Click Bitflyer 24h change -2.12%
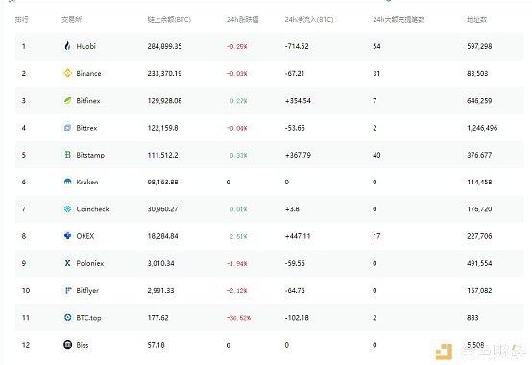This screenshot has width=532, height=365. tap(237, 291)
